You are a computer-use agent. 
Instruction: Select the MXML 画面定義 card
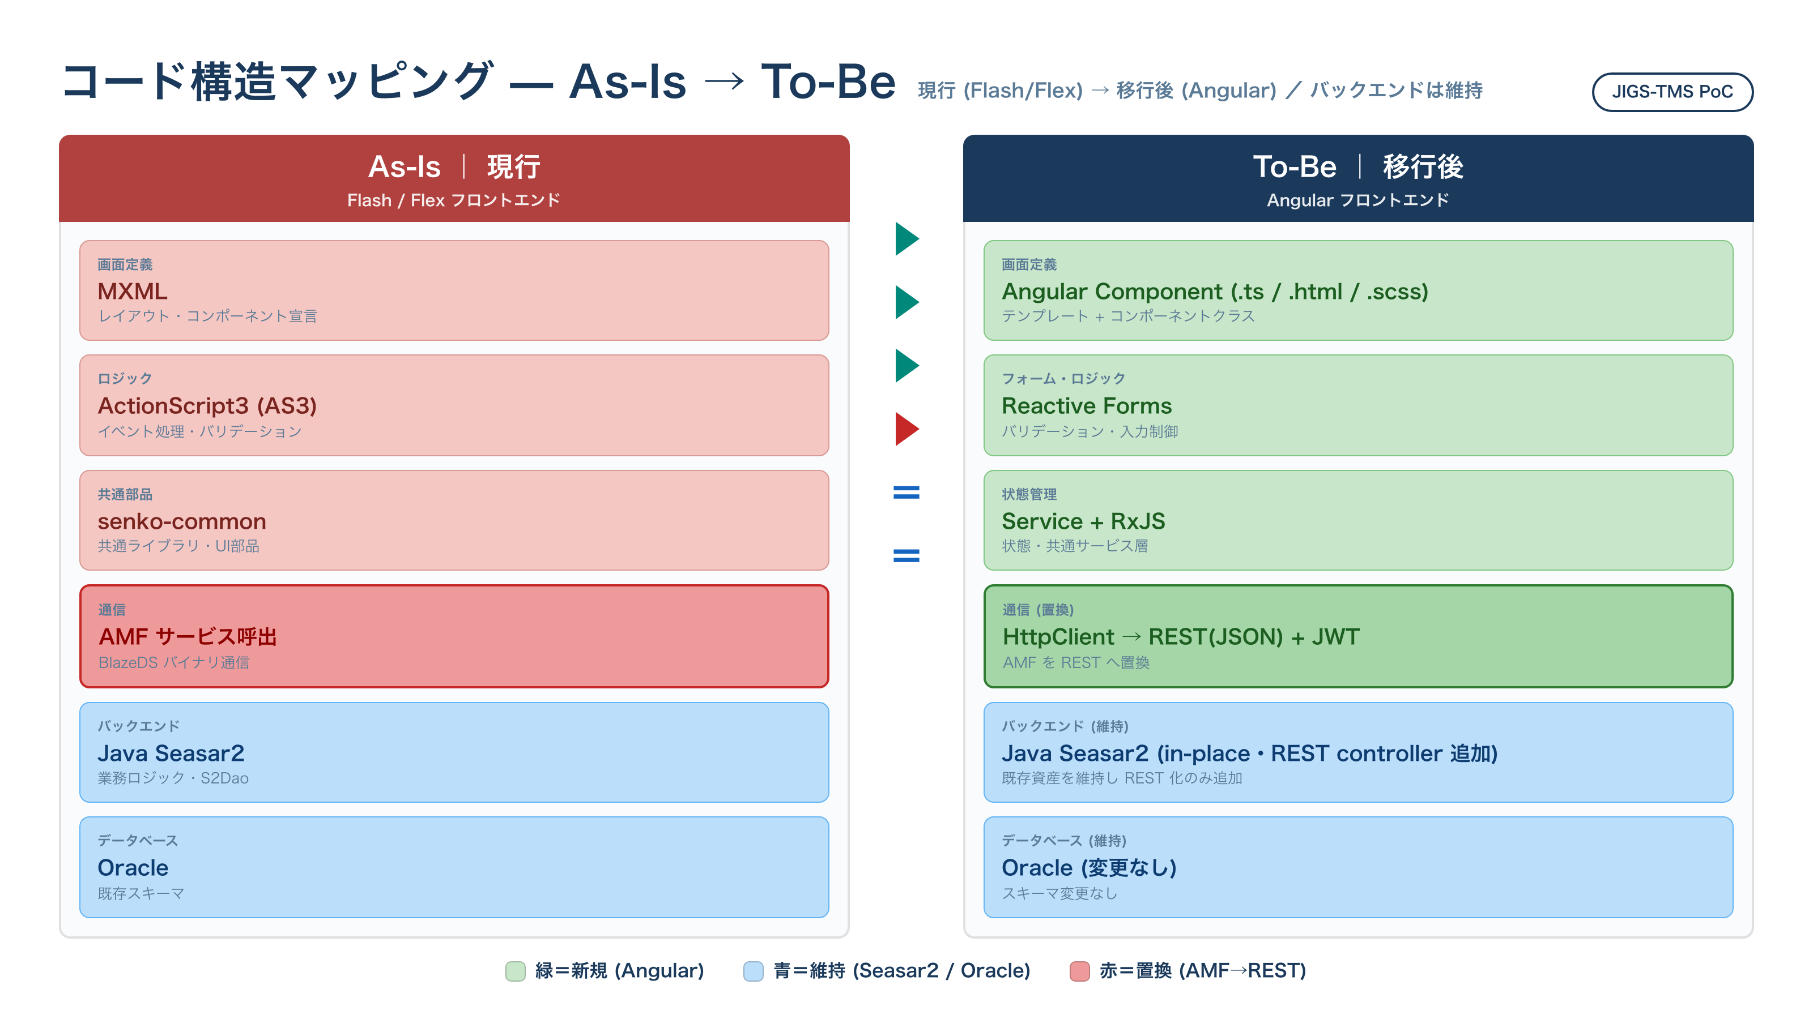click(454, 290)
